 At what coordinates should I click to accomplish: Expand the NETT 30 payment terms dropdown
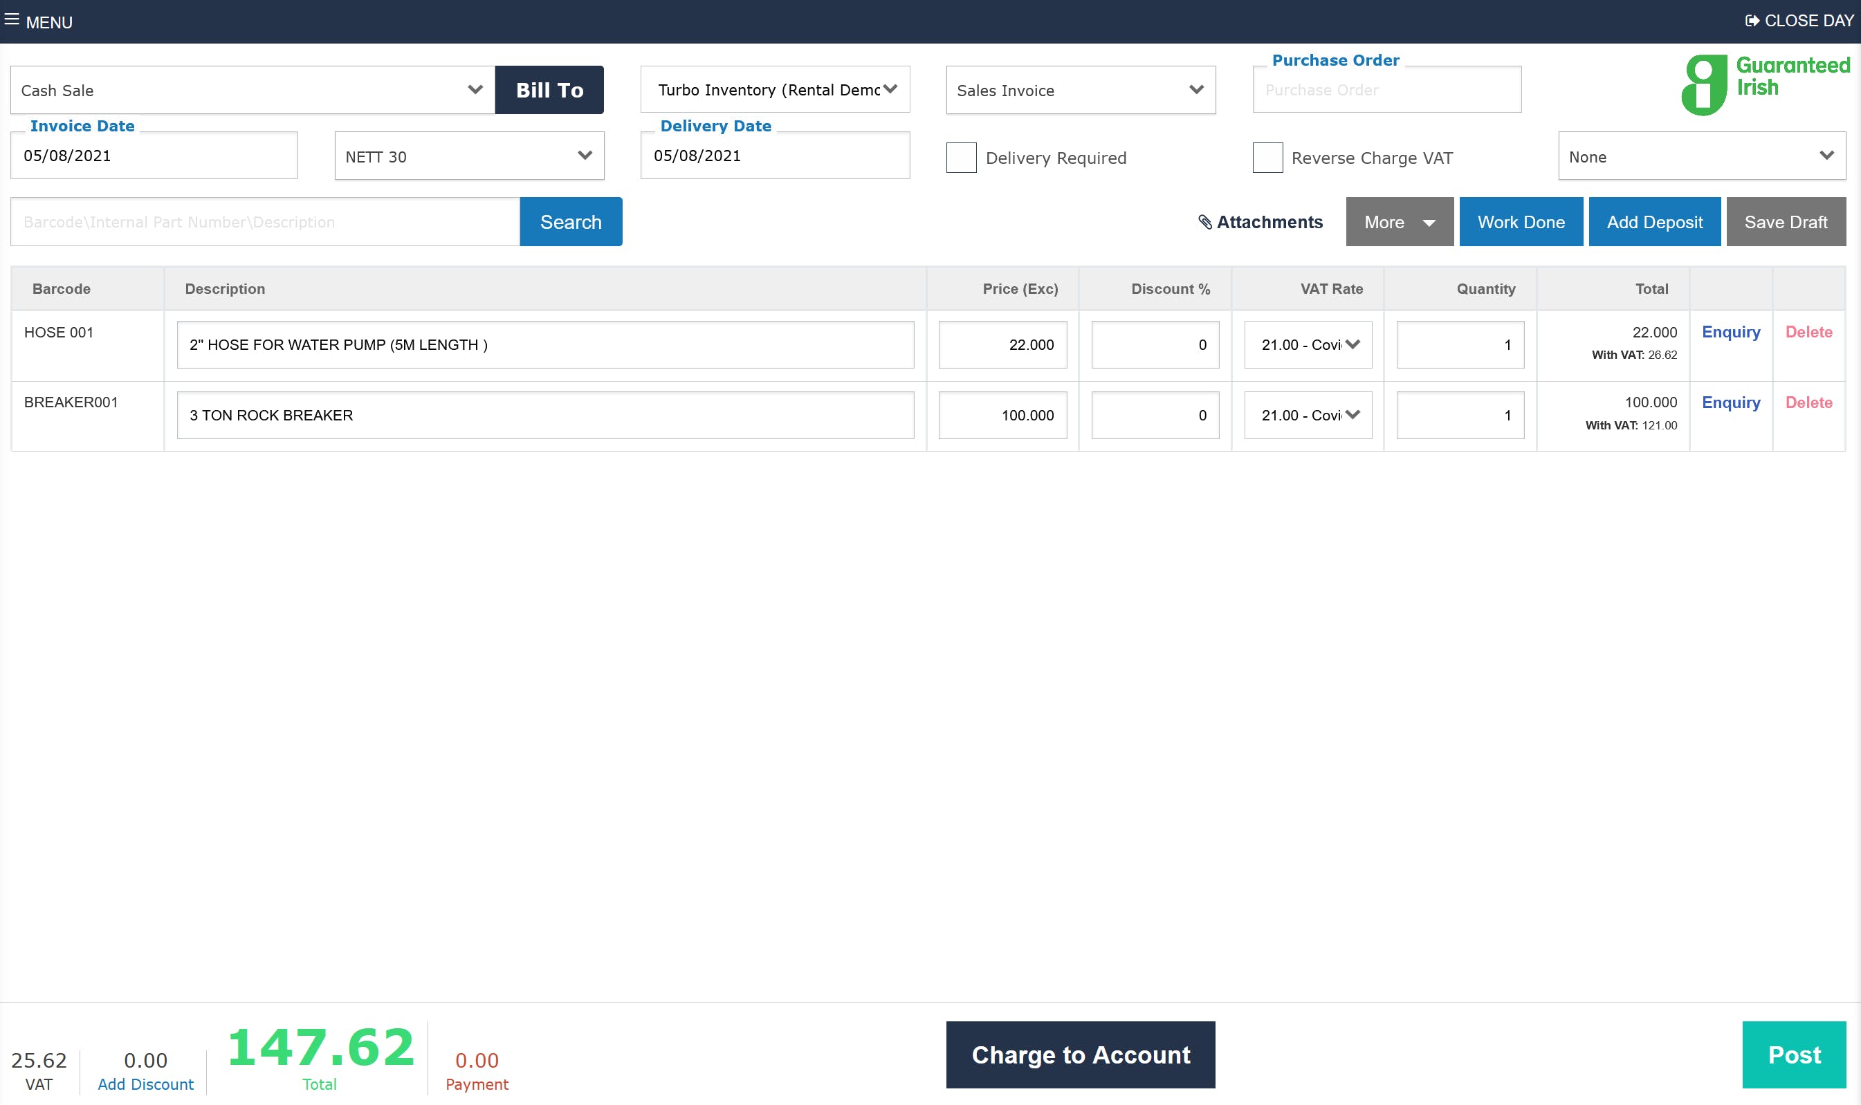tap(468, 156)
